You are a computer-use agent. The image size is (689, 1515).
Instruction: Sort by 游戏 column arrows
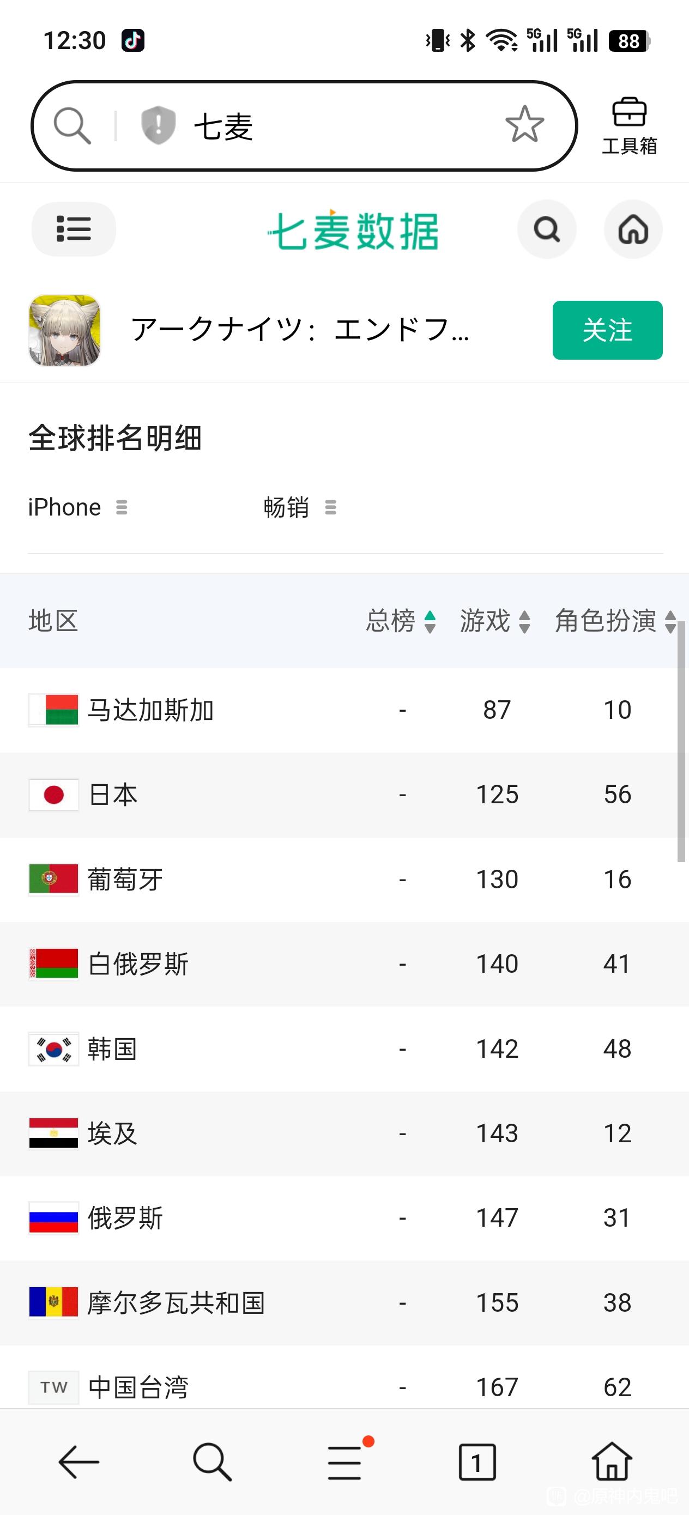pyautogui.click(x=525, y=622)
